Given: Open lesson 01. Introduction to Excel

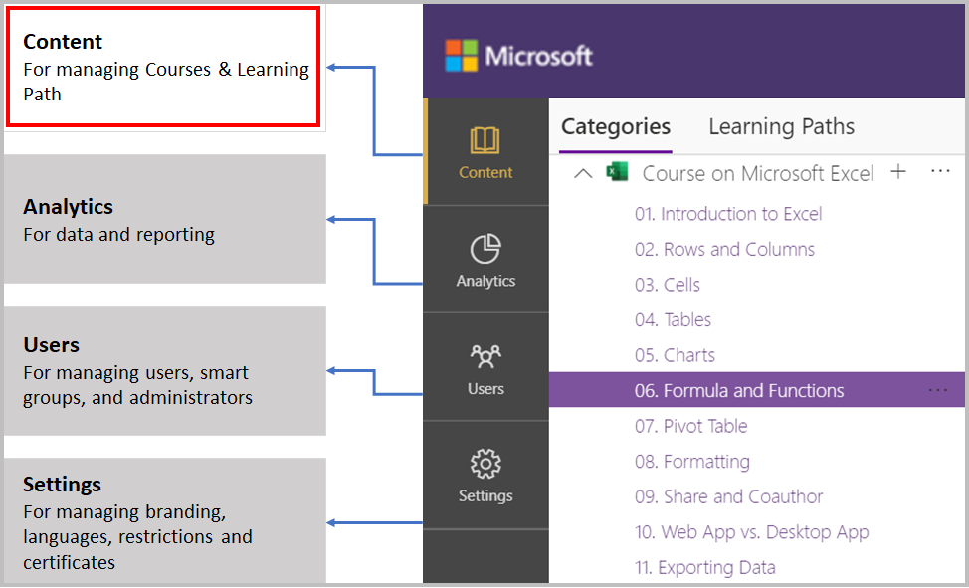Looking at the screenshot, I should pos(728,214).
